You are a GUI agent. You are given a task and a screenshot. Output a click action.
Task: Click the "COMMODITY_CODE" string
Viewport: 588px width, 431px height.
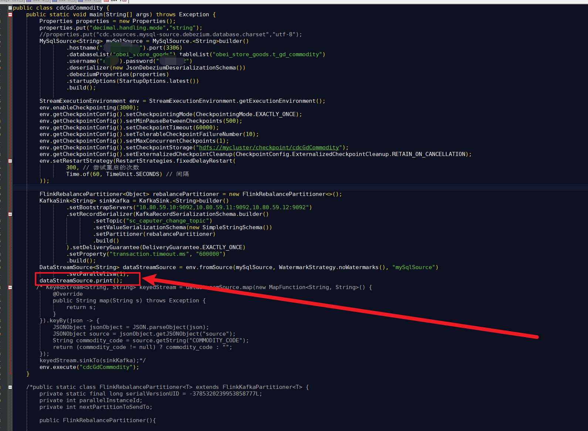coord(216,340)
